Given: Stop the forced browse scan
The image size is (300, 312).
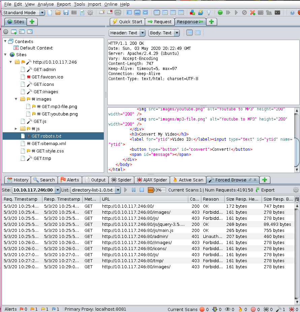Looking at the screenshot, I should tap(142, 190).
